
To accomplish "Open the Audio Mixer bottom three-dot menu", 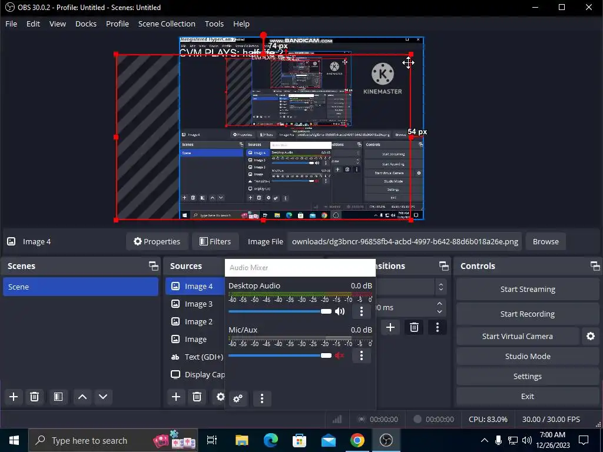I will [x=262, y=398].
